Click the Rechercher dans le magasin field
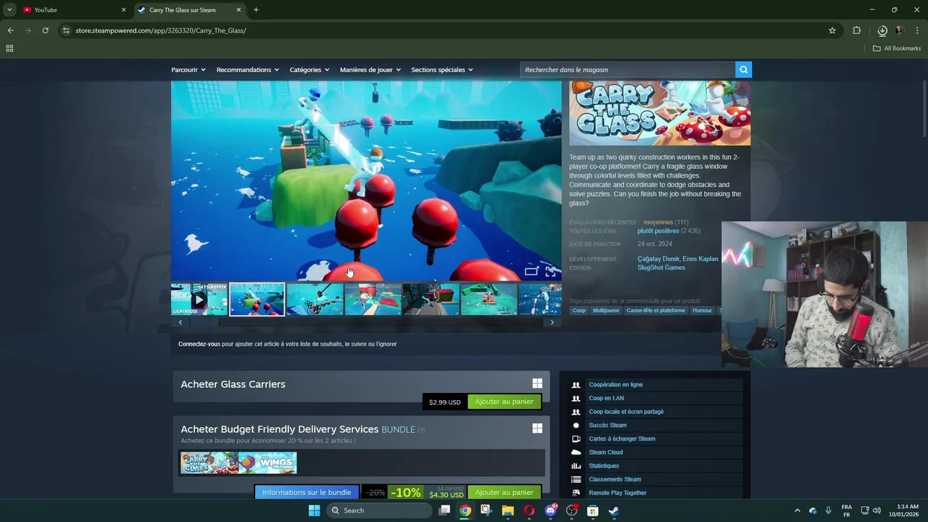Viewport: 928px width, 522px height. pyautogui.click(x=627, y=70)
